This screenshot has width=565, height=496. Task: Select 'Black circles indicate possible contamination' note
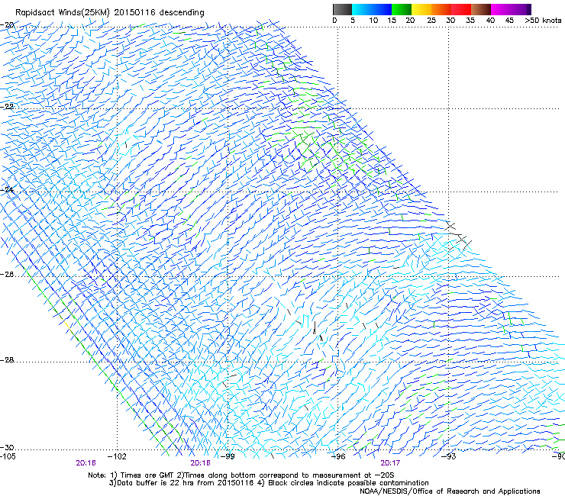tap(348, 483)
